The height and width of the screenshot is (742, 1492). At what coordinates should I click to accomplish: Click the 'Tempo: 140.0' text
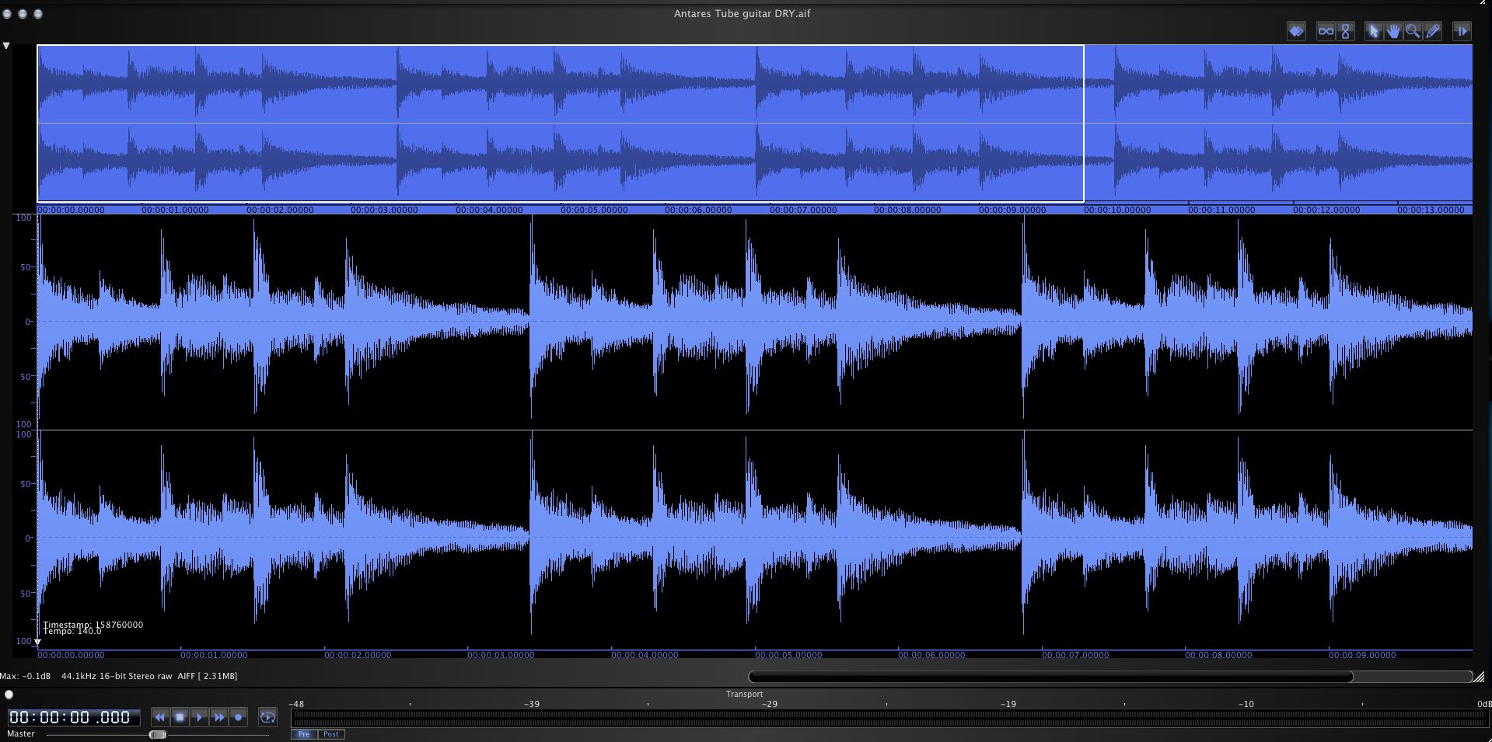[x=72, y=632]
